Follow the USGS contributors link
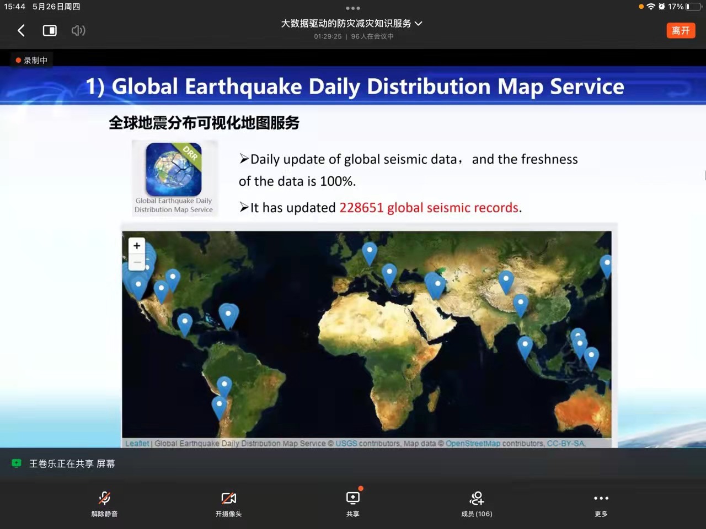 346,444
